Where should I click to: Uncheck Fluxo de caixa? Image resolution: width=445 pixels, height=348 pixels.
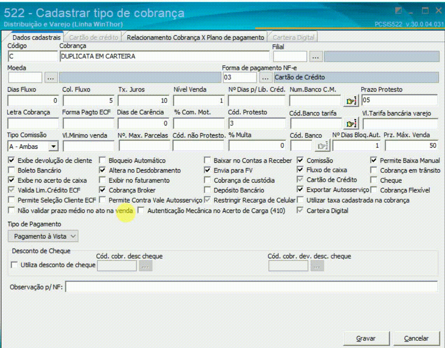300,170
